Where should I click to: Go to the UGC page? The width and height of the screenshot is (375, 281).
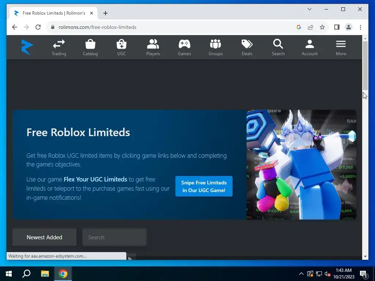click(122, 48)
